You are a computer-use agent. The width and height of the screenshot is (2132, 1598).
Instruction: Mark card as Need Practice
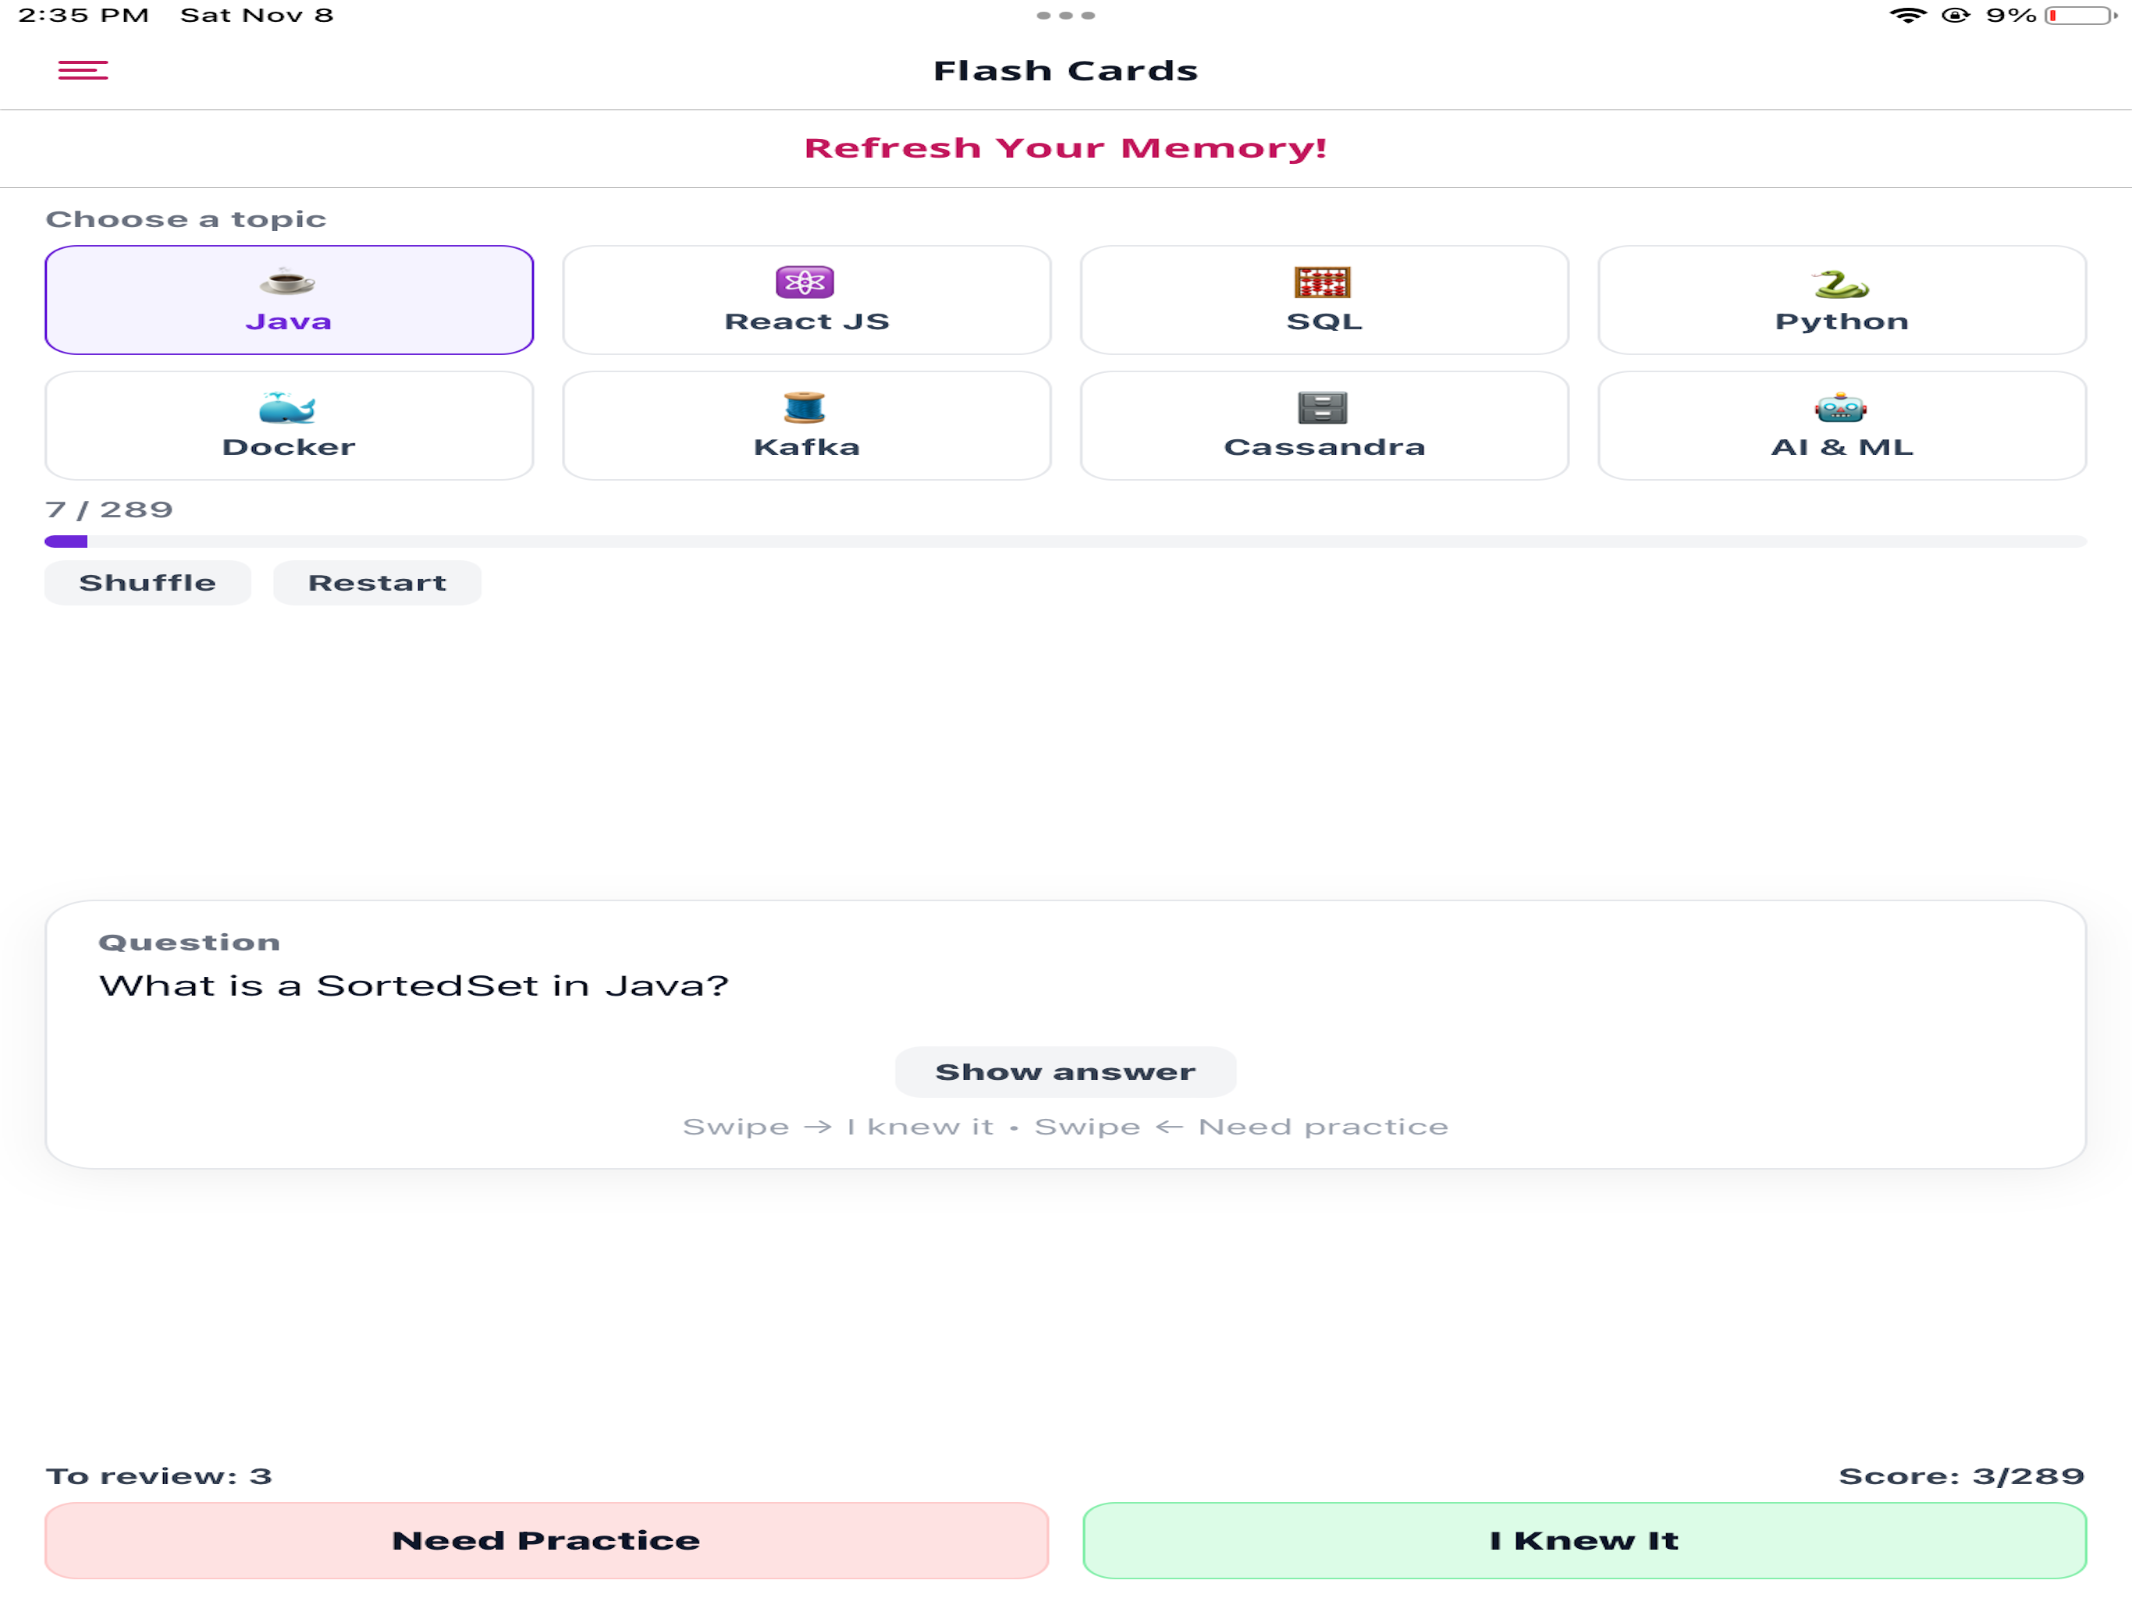pos(546,1540)
